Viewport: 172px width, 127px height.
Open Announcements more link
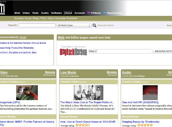(x=23, y=37)
